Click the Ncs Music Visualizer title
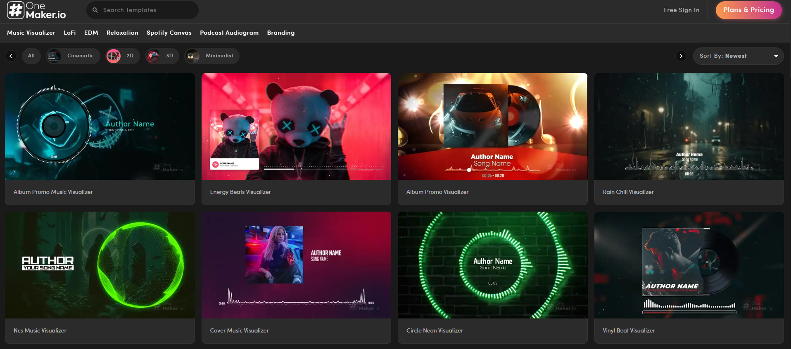The image size is (791, 349). [x=40, y=330]
